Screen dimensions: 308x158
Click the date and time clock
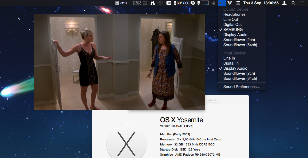click(261, 3)
